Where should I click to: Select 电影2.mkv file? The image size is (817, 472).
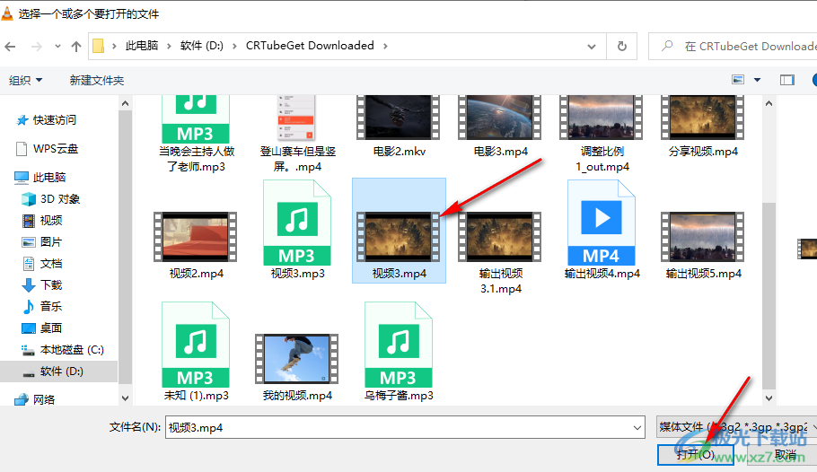click(400, 127)
